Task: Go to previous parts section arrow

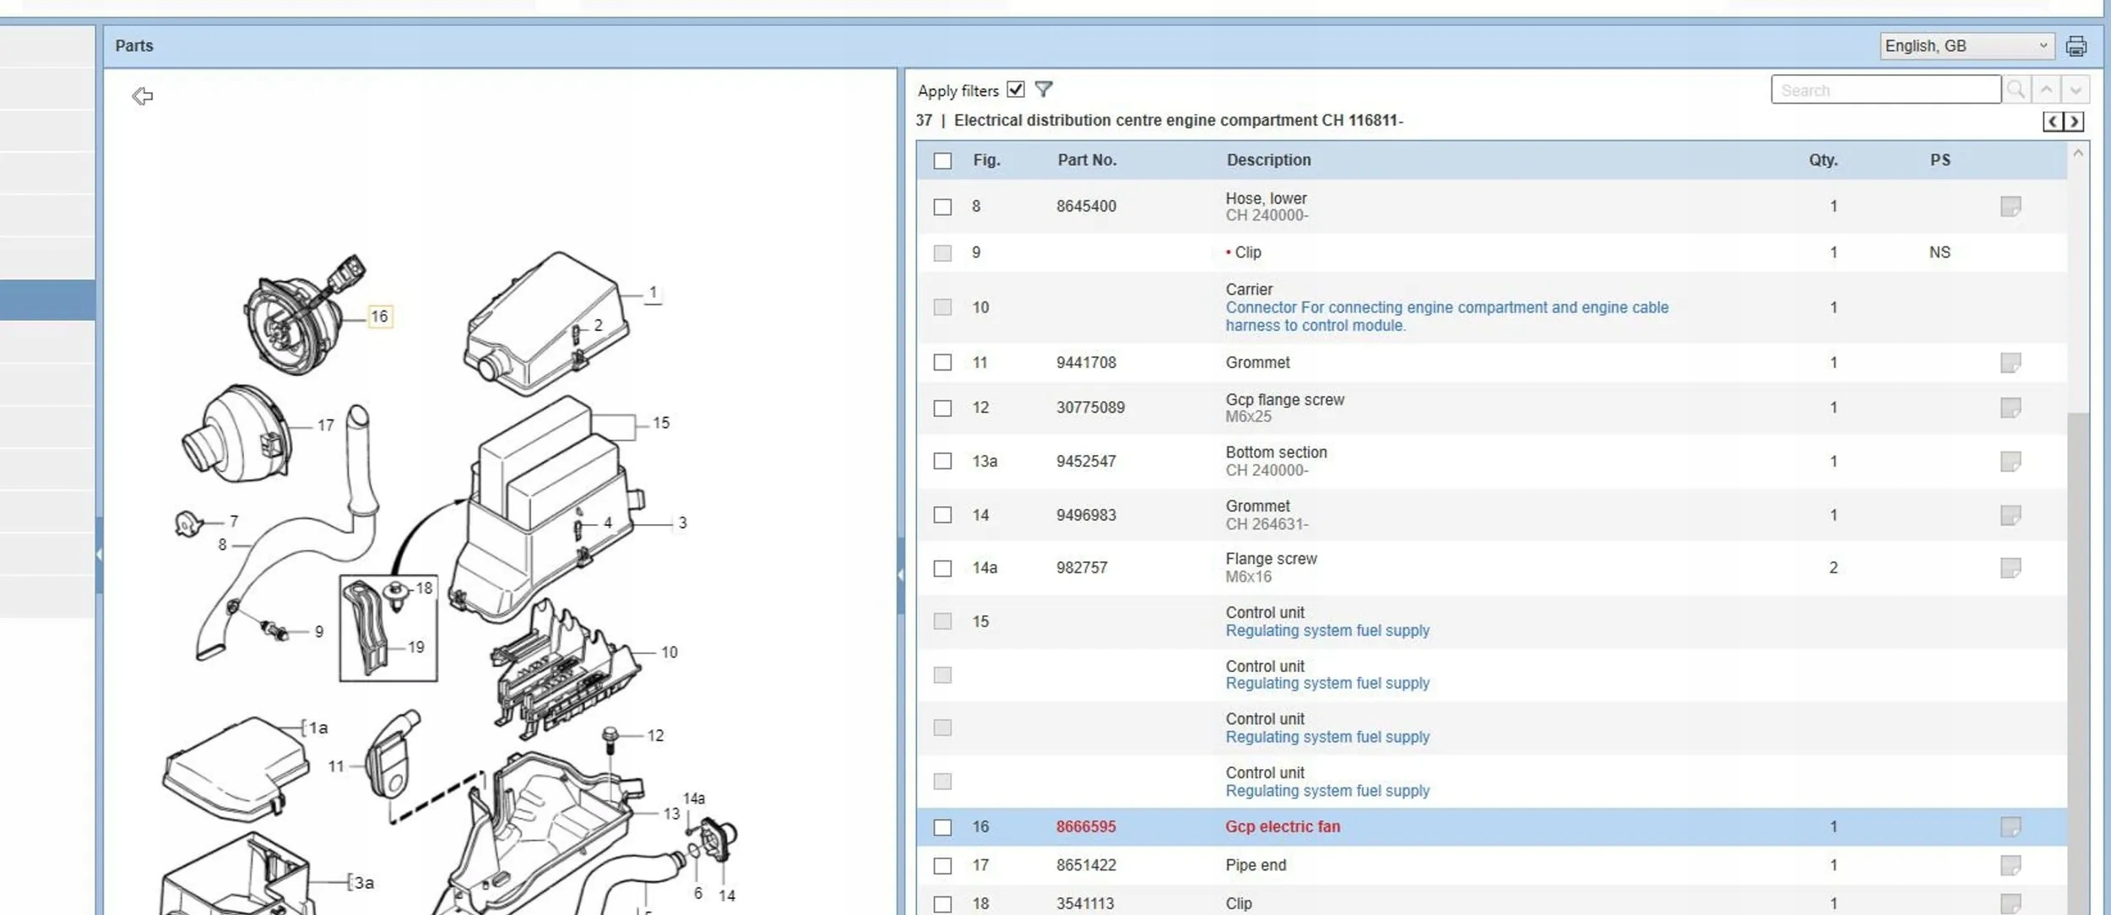Action: [x=2053, y=122]
